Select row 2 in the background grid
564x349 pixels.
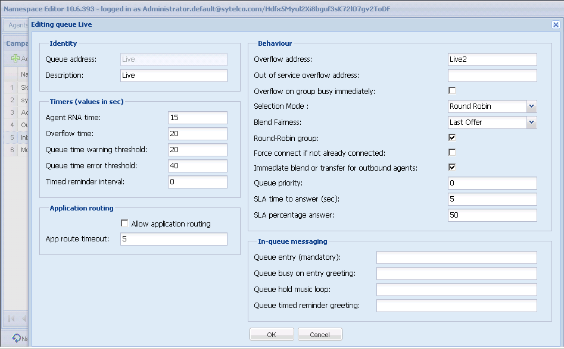point(16,100)
